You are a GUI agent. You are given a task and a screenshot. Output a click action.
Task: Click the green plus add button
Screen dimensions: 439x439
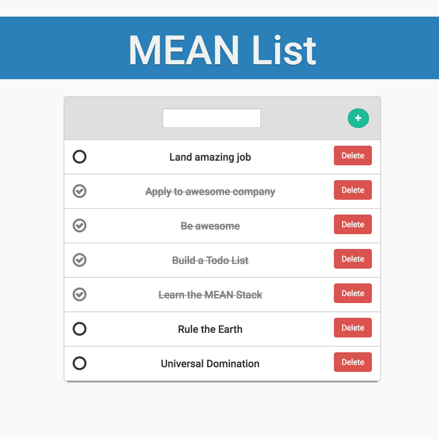pos(358,118)
